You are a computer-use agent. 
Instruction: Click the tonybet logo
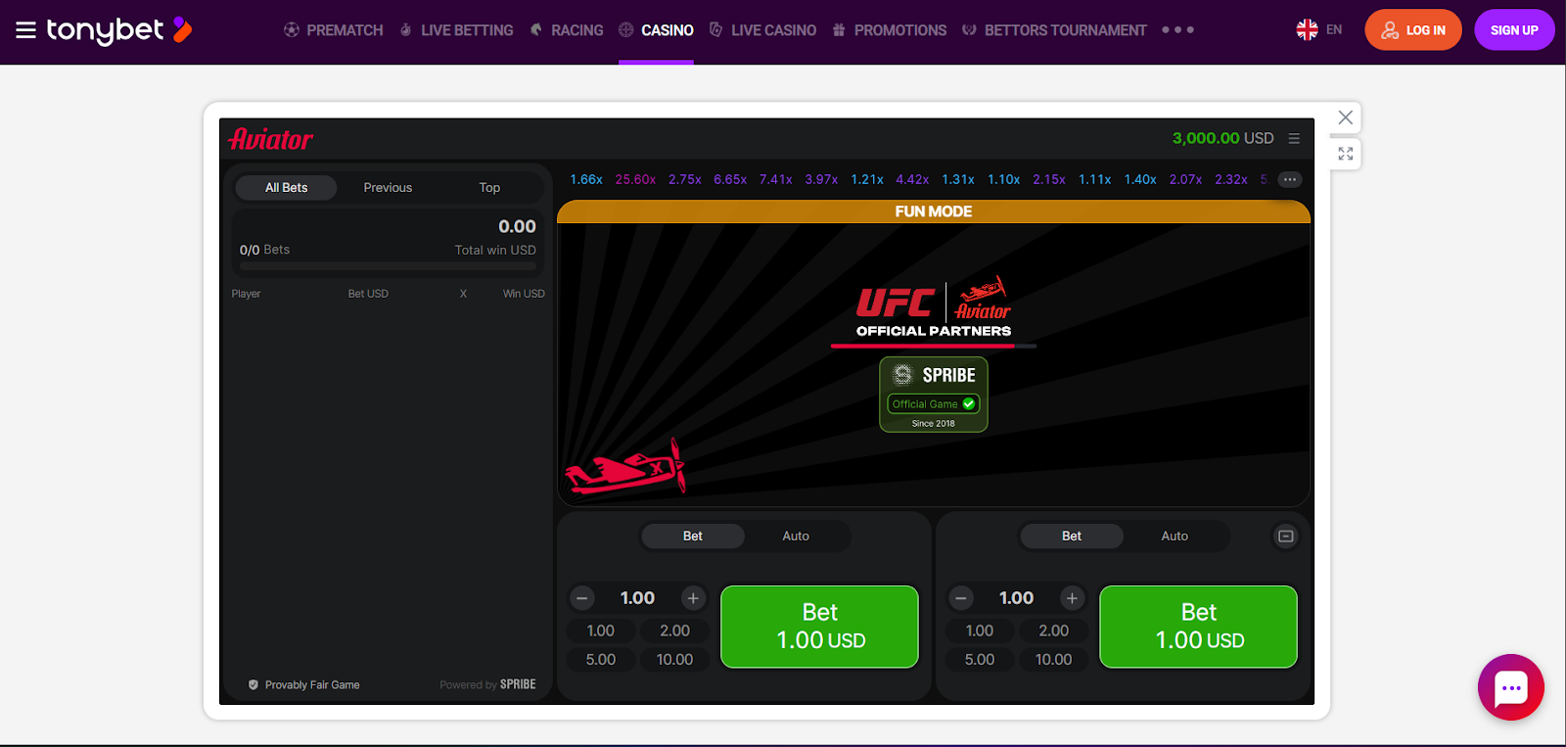click(119, 30)
